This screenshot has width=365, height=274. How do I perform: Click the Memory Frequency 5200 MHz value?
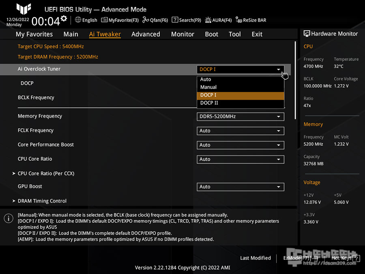pyautogui.click(x=313, y=144)
